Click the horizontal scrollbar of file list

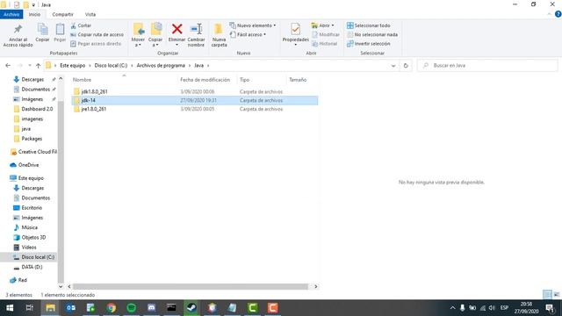[190, 287]
